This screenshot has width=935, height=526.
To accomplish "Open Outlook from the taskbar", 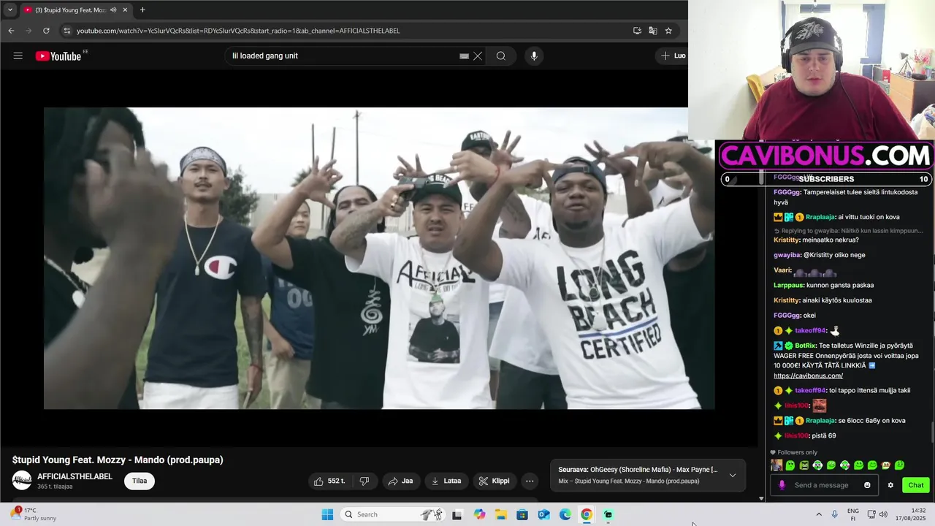I will tap(543, 514).
